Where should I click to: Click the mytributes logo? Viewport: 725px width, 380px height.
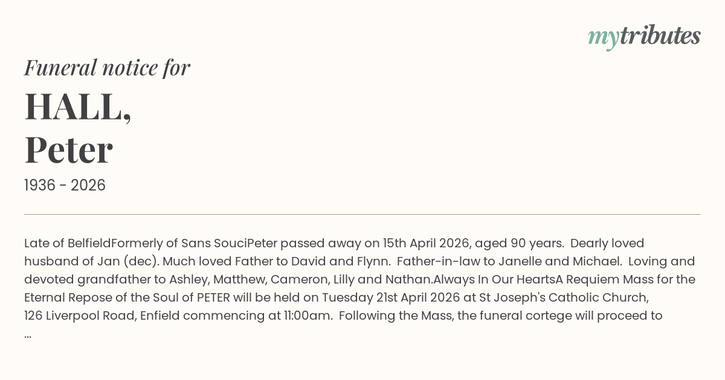tap(643, 37)
